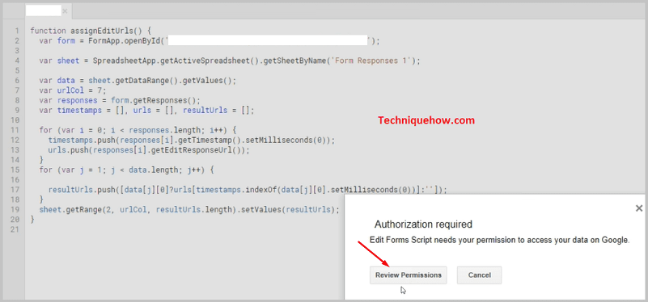Click the 'var urlCol = 7;' line
This screenshot has height=302, width=648.
[x=73, y=90]
